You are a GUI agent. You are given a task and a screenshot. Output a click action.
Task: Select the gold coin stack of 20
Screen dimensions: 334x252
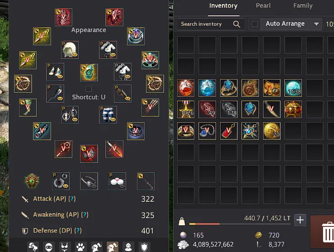[272, 131]
